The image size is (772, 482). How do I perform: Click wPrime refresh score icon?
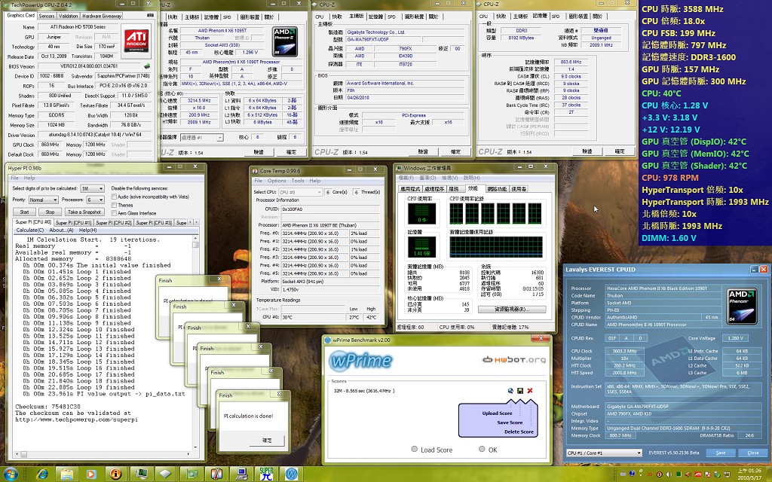510,391
